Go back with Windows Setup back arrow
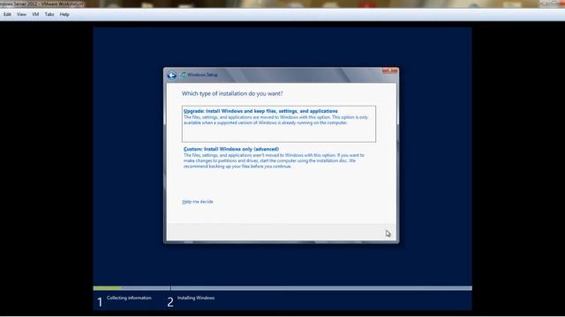 [x=171, y=76]
